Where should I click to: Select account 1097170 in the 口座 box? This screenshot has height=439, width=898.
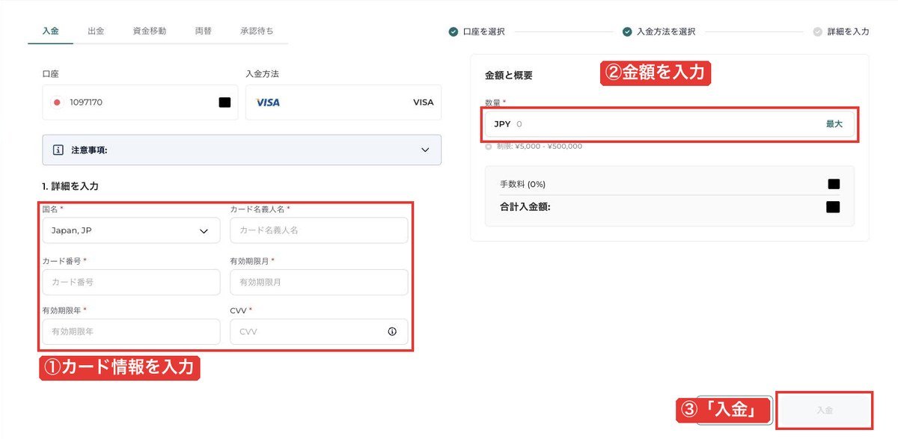(140, 102)
